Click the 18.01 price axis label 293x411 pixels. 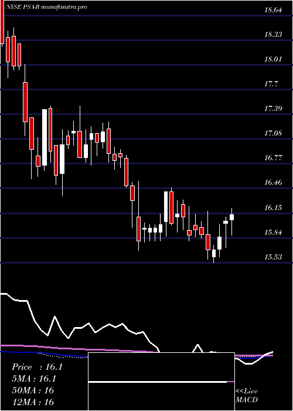(x=273, y=59)
